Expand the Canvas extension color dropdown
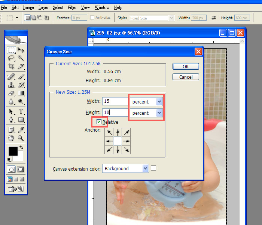This screenshot has width=262, height=225. [145, 169]
